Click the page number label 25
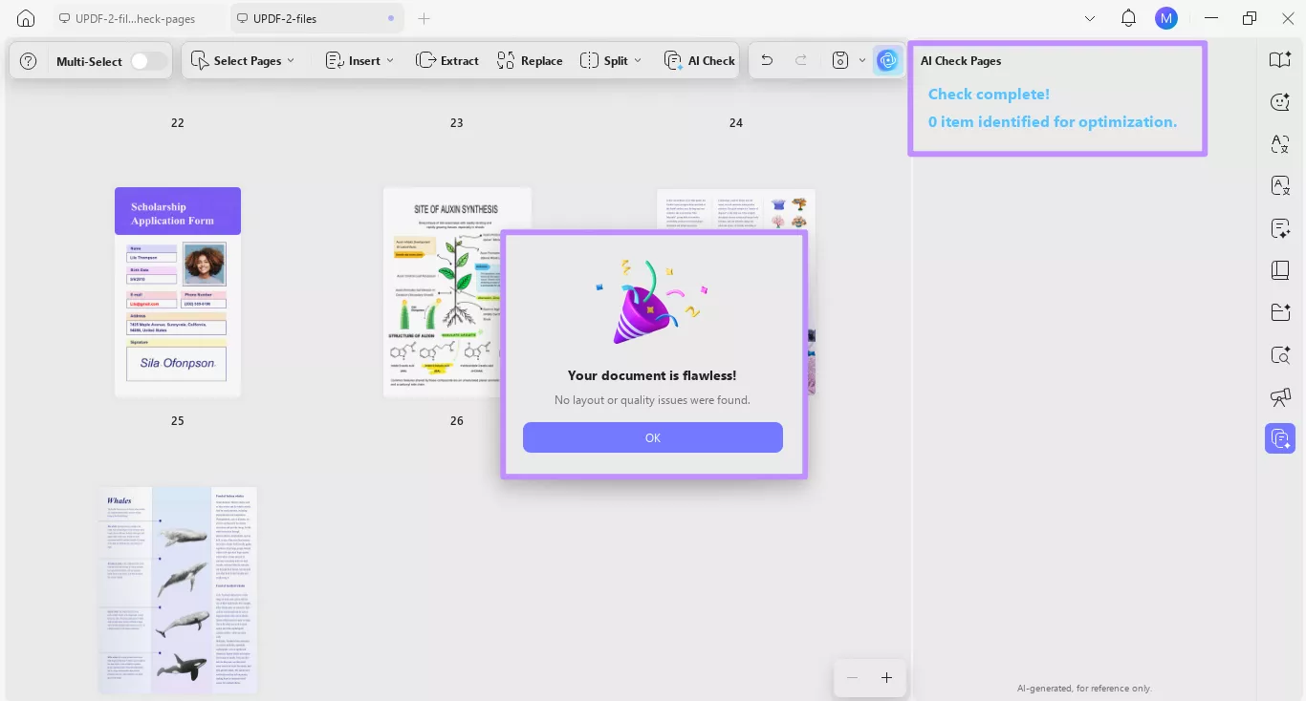1306x701 pixels. [x=178, y=420]
